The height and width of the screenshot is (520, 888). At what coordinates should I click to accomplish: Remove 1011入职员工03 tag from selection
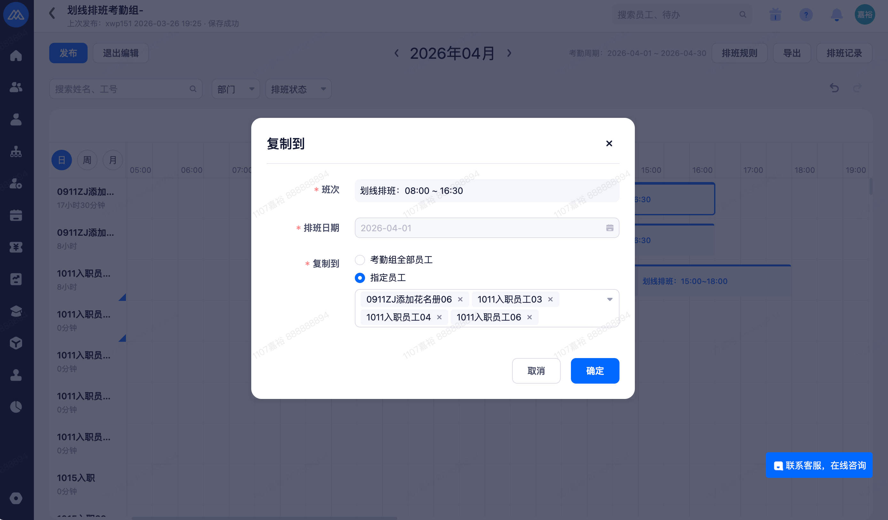[550, 299]
